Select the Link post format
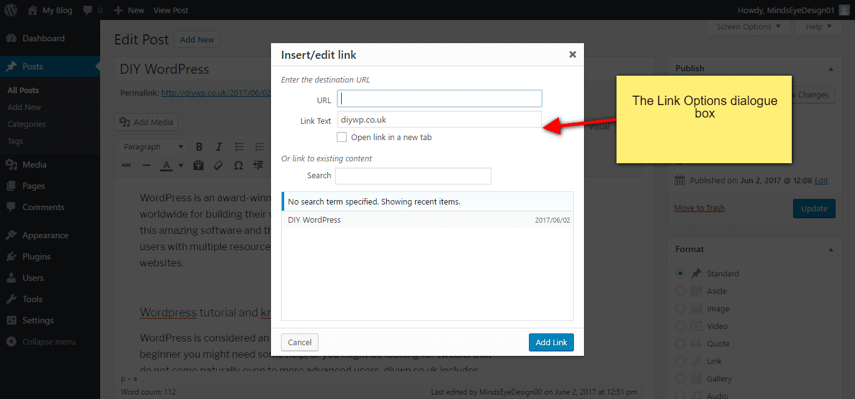This screenshot has height=399, width=855. click(x=680, y=361)
